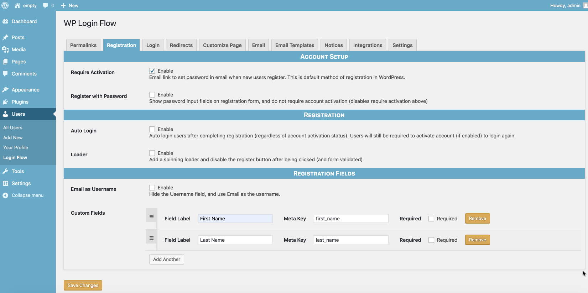Image resolution: width=588 pixels, height=293 pixels.
Task: Remove the First Name custom field
Action: [477, 219]
